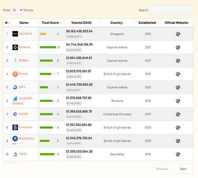Open the DIFX exchange link
The width and height of the screenshot is (198, 178).
click(22, 87)
